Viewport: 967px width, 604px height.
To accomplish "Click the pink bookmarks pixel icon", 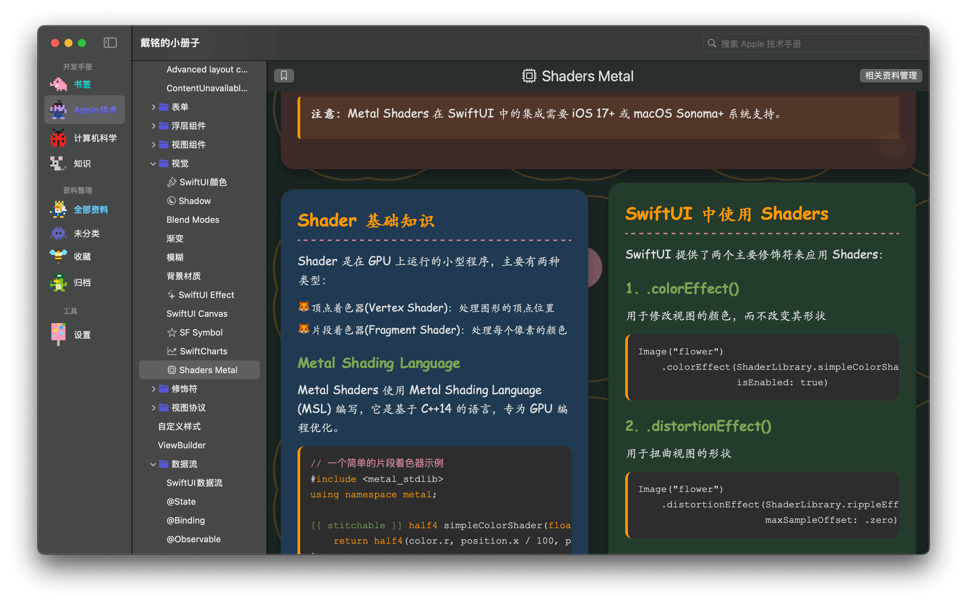I will [58, 84].
